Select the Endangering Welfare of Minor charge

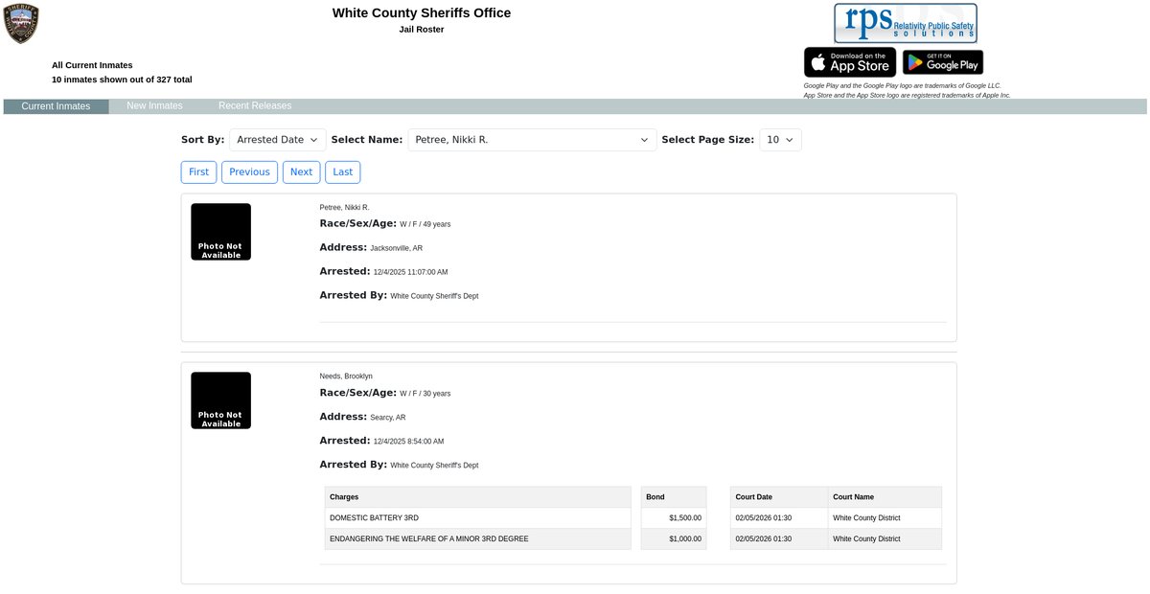pos(428,539)
